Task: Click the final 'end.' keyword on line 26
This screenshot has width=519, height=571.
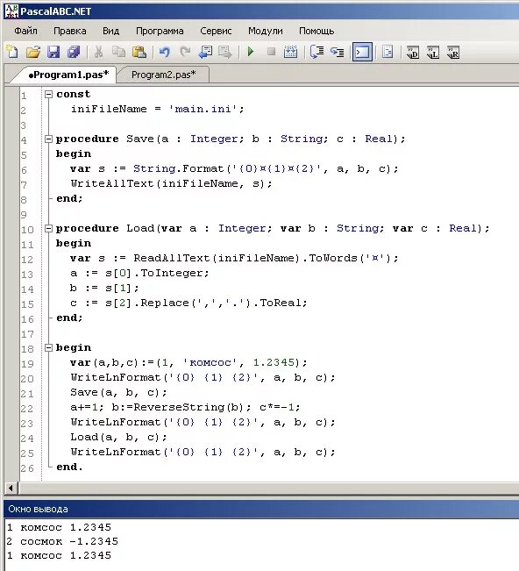Action: (x=69, y=467)
